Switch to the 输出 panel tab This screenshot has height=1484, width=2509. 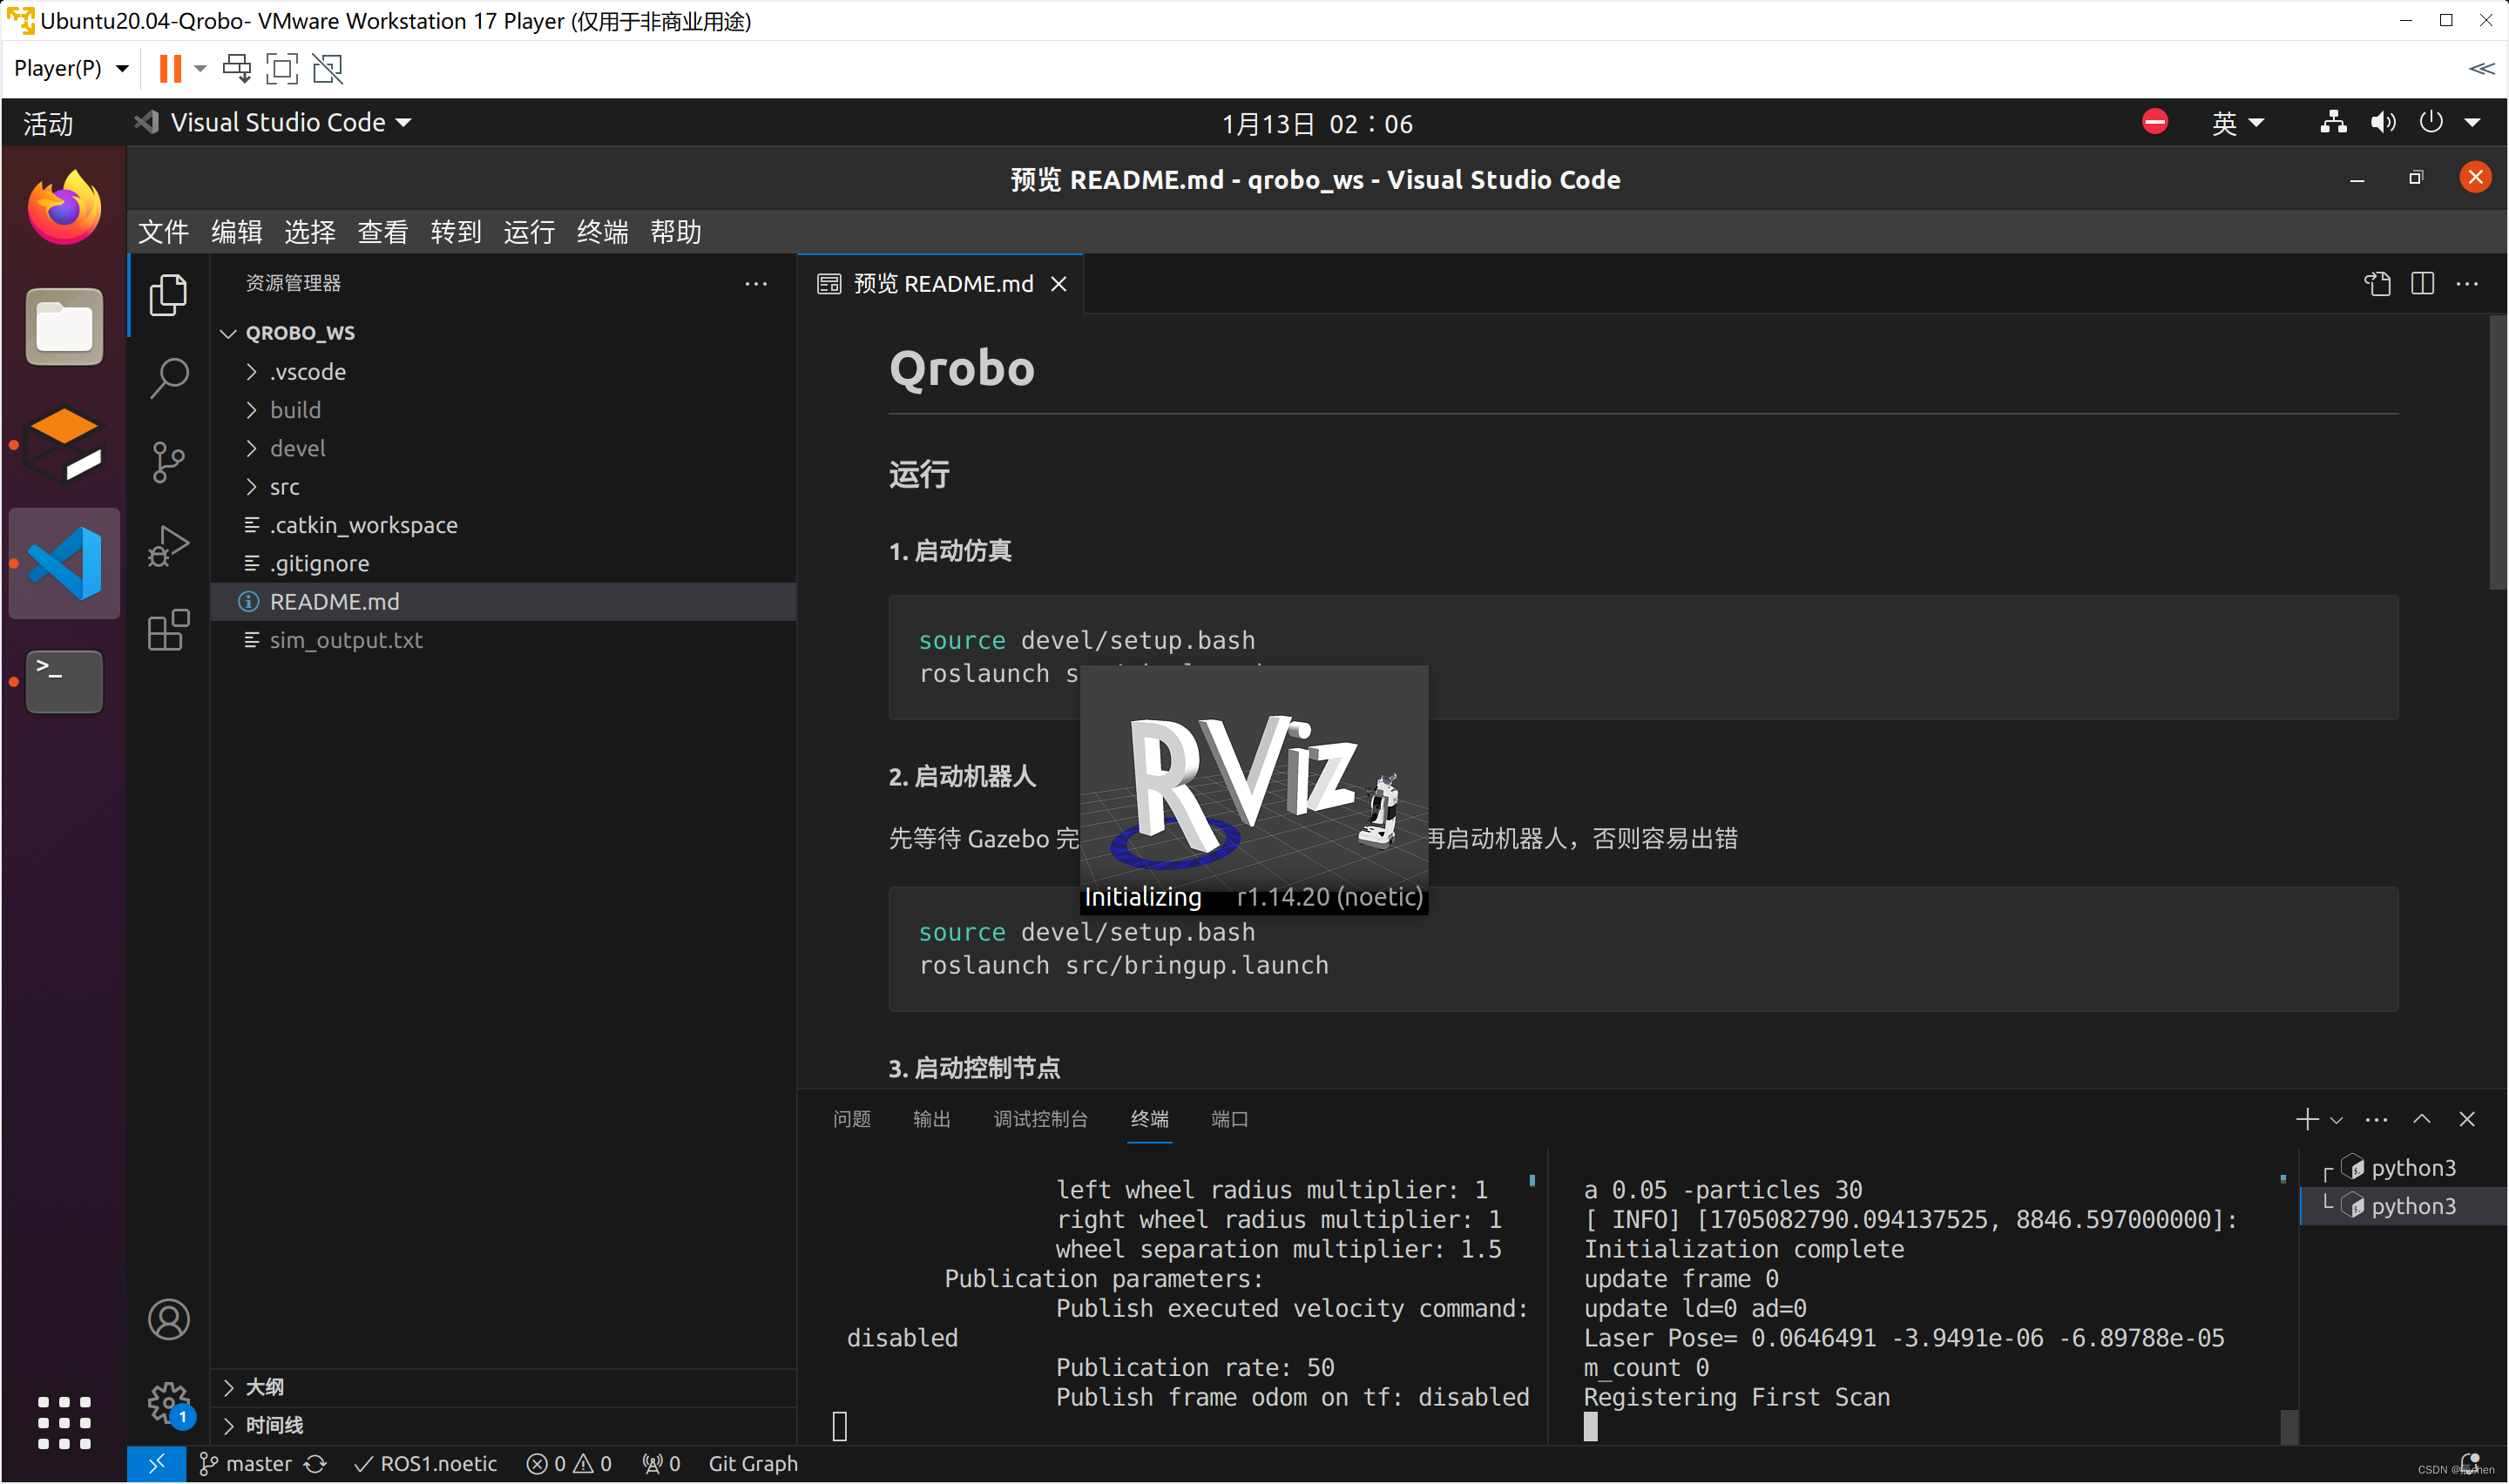pos(931,1119)
